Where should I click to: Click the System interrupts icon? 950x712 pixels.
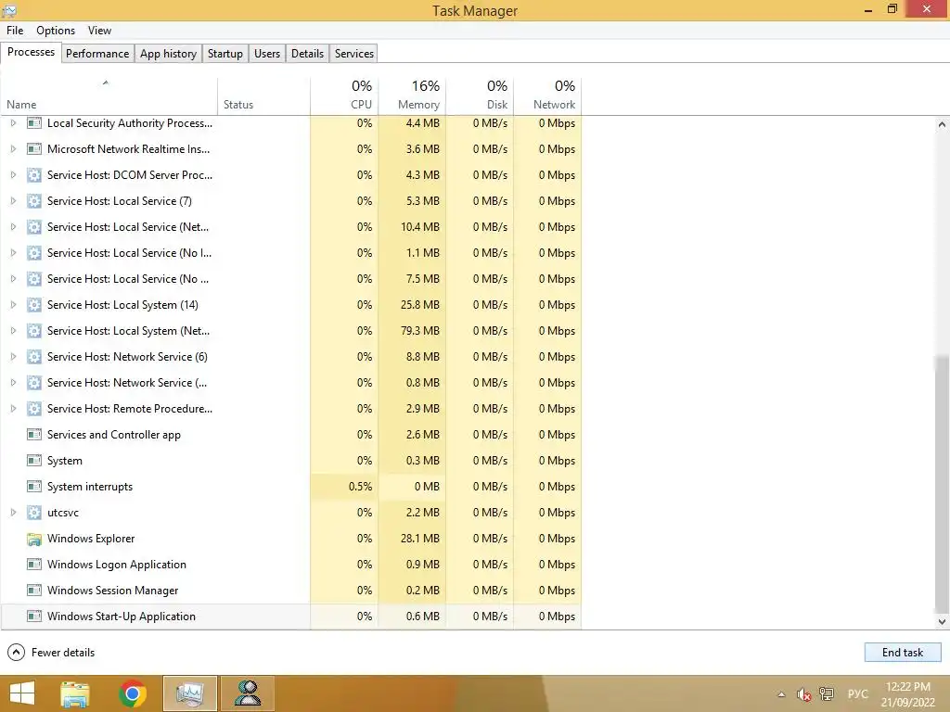click(34, 487)
